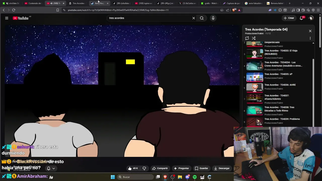Click the Preguntar button
This screenshot has width=322, height=181.
click(181, 168)
